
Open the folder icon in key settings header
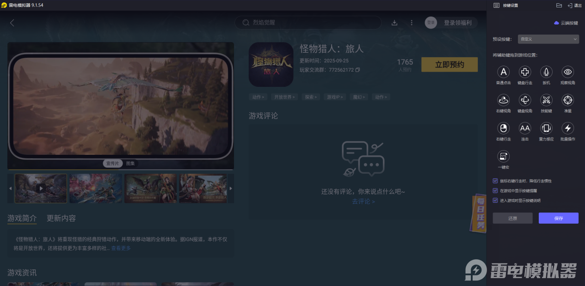pyautogui.click(x=559, y=5)
